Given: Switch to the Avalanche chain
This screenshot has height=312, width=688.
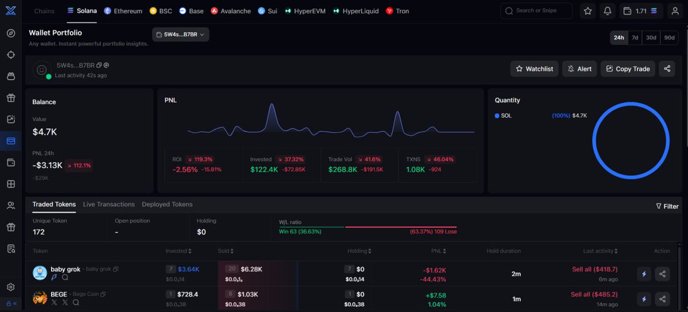Looking at the screenshot, I should 230,11.
